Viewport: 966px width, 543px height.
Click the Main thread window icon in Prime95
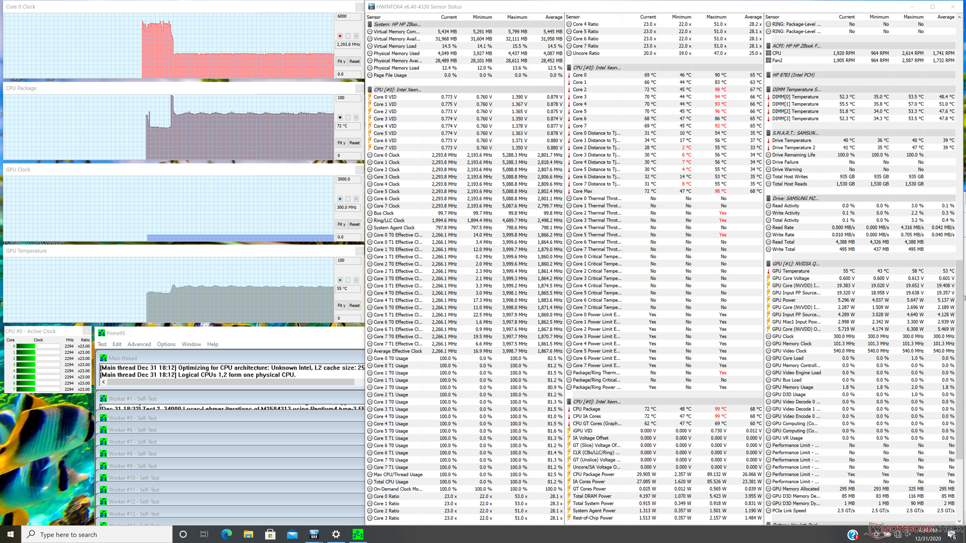[103, 358]
